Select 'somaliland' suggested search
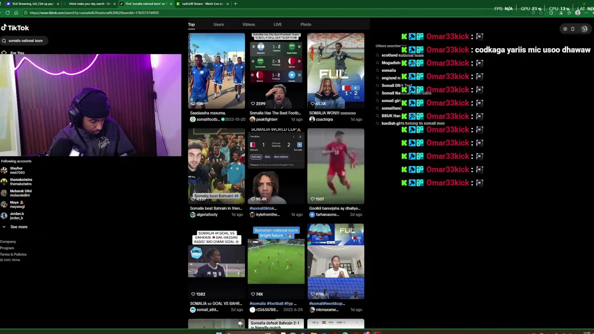594x334 pixels. [x=391, y=108]
